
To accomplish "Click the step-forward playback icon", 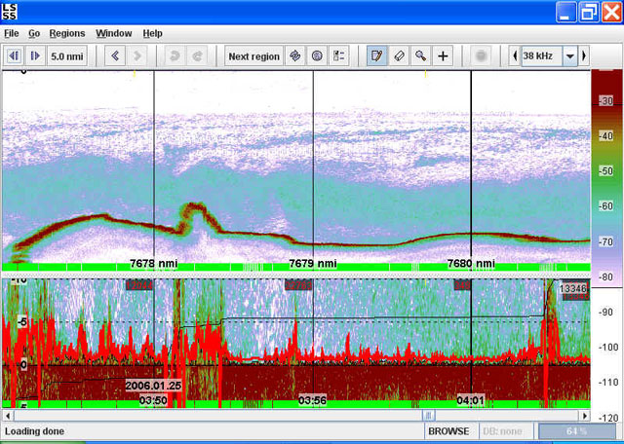I will (x=34, y=56).
